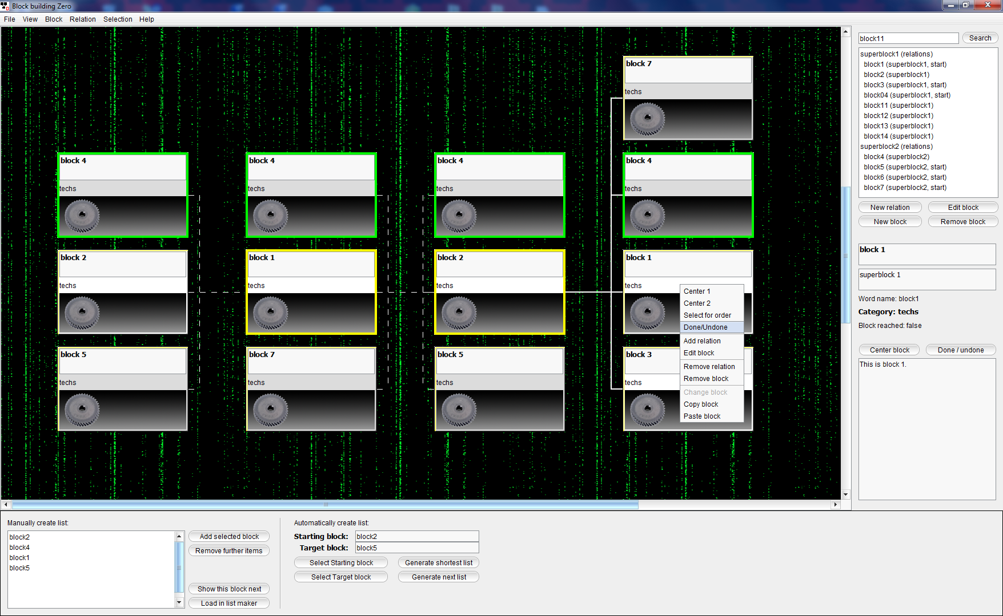Click manual list scrollbar down arrow

tap(179, 602)
